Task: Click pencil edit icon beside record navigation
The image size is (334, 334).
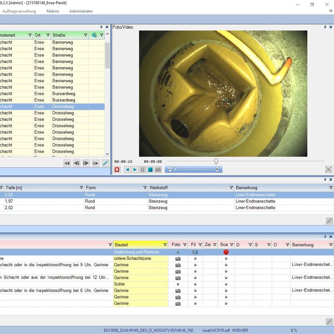Action: click(x=105, y=163)
